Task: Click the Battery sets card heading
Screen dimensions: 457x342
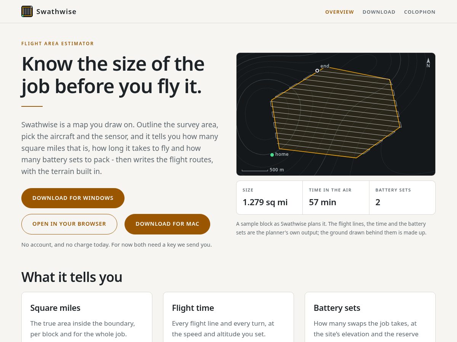Action: [337, 308]
